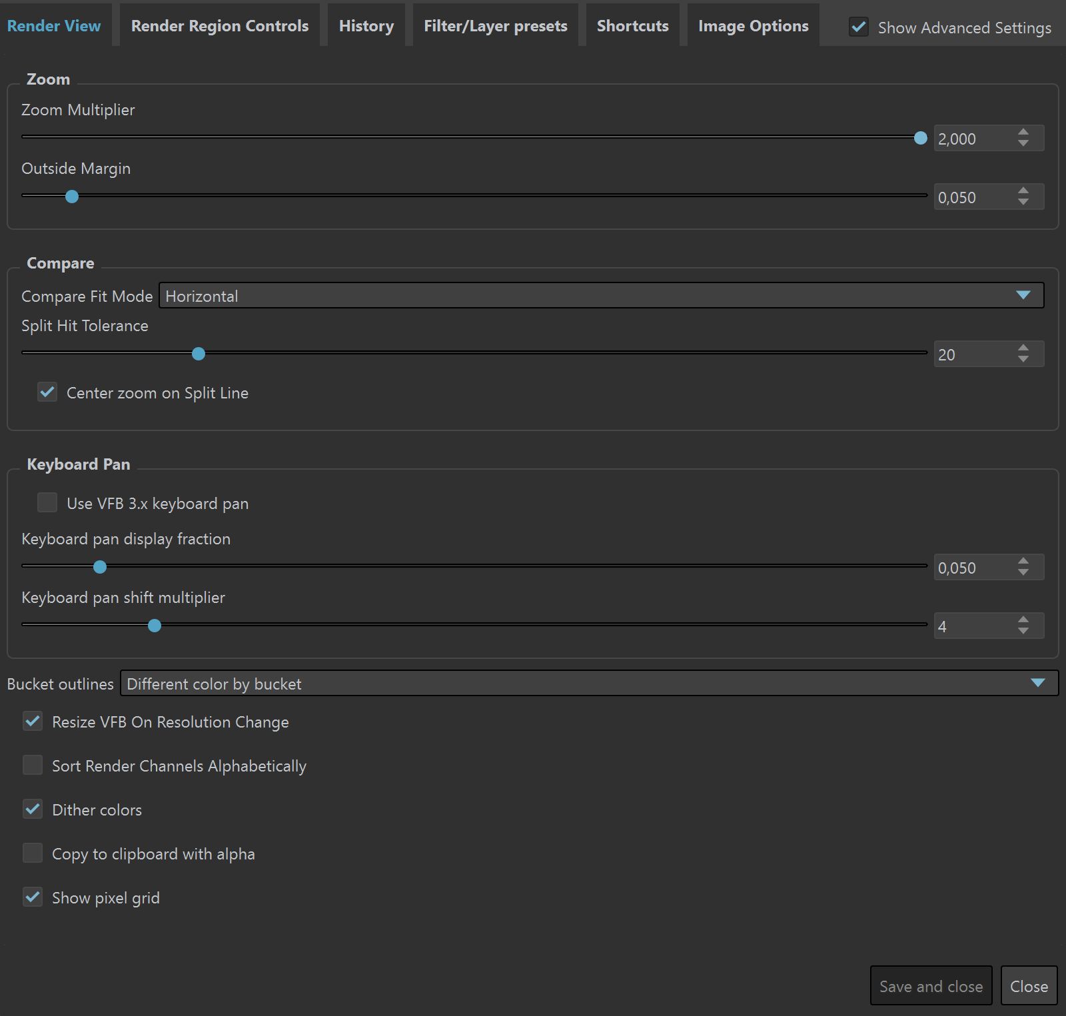Switch to the Shortcuts tab
The width and height of the screenshot is (1066, 1016).
coord(633,26)
